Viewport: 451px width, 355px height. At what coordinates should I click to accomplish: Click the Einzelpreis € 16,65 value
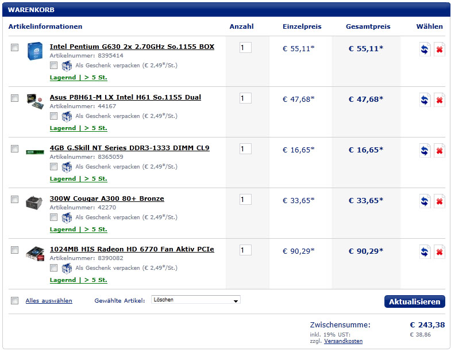tap(299, 150)
